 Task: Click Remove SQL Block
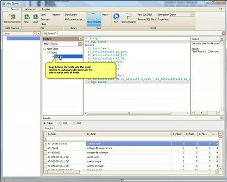(147, 19)
